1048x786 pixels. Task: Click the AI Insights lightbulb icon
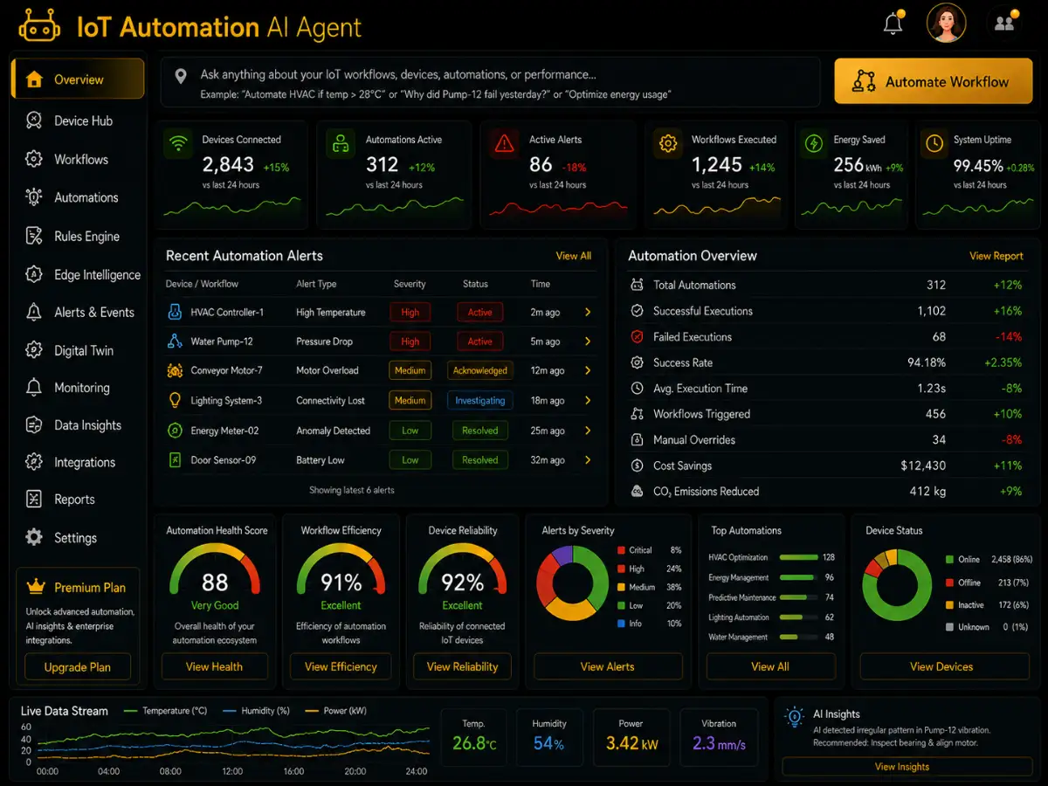point(795,717)
